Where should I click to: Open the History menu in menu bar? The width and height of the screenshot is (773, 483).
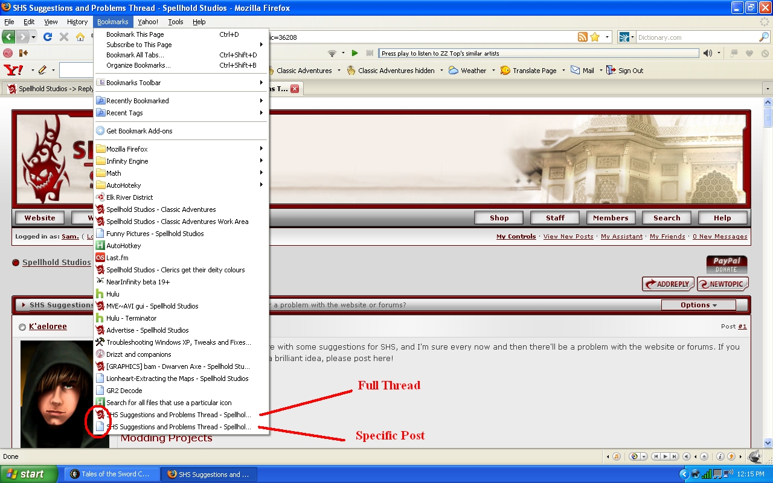(x=77, y=22)
